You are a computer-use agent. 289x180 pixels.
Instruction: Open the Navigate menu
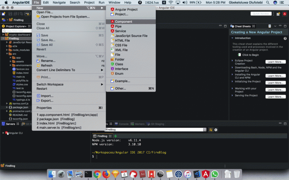pyautogui.click(x=59, y=2)
